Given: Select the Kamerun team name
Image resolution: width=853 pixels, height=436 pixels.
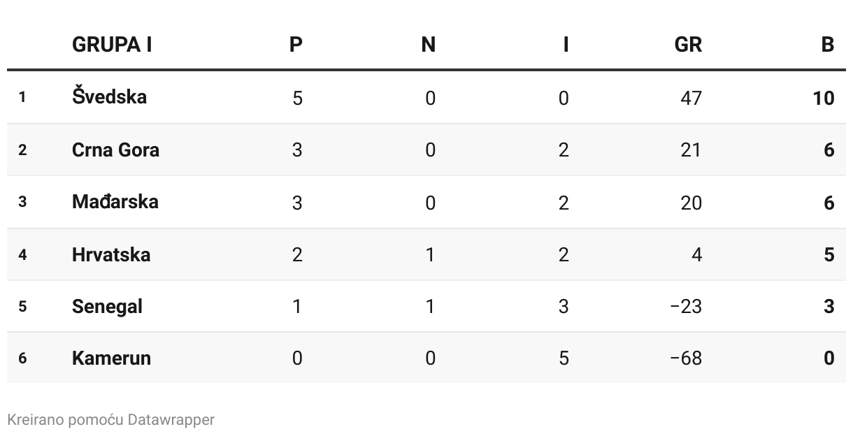Looking at the screenshot, I should coord(111,358).
